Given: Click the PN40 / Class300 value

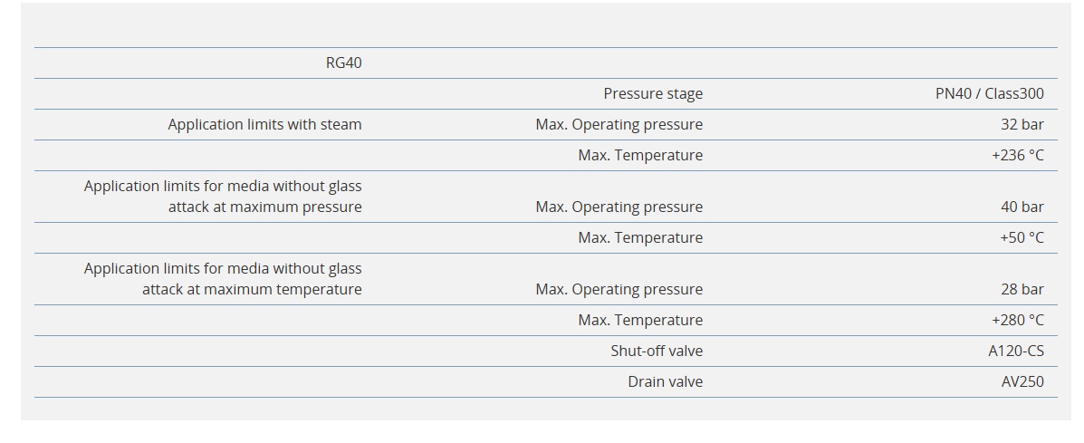Looking at the screenshot, I should coord(989,93).
